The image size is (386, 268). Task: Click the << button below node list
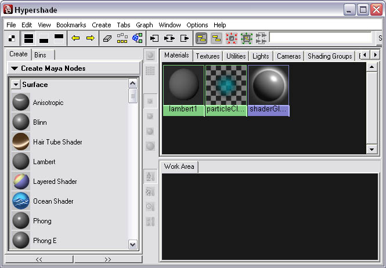pos(39,259)
